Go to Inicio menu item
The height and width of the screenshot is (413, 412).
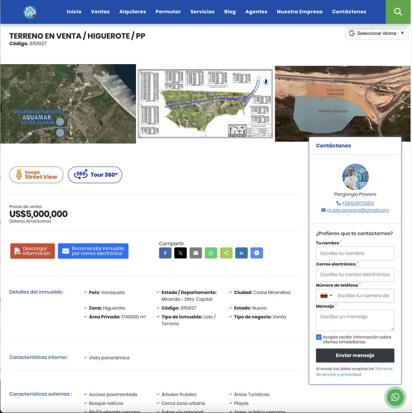tap(74, 12)
